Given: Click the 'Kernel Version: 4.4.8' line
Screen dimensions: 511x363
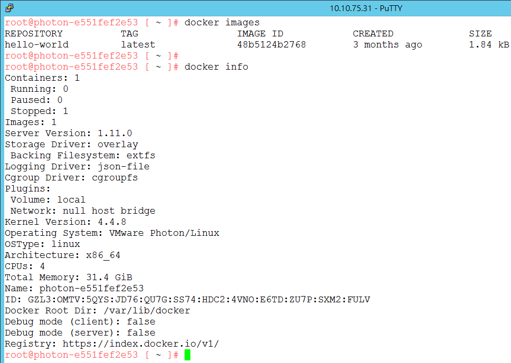Looking at the screenshot, I should coord(65,222).
